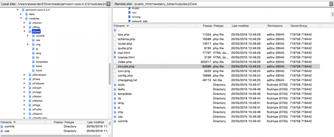Click the templates folder icon in remote list

point(115,94)
